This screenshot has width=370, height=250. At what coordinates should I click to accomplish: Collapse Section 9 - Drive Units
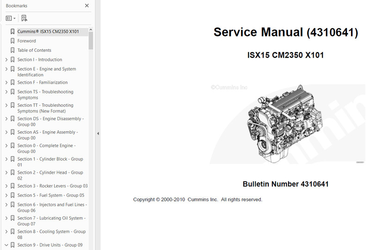6,245
